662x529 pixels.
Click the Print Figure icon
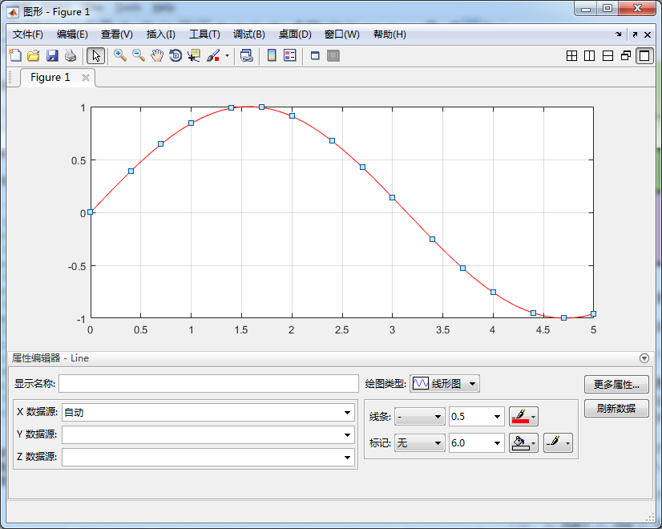pos(71,55)
